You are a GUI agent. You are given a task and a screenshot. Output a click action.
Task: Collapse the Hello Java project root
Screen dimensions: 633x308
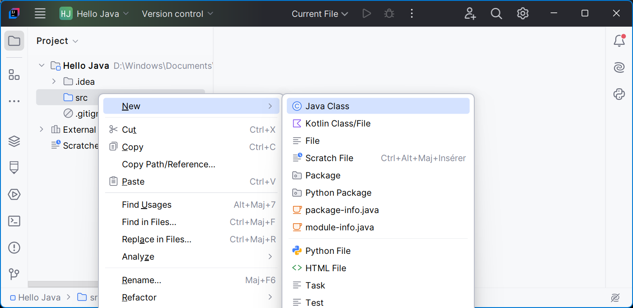click(42, 66)
